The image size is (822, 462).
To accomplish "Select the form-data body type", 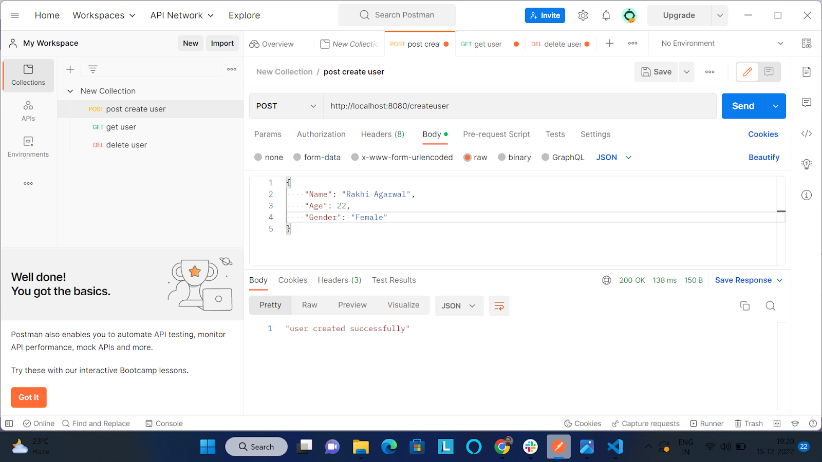I will (317, 157).
